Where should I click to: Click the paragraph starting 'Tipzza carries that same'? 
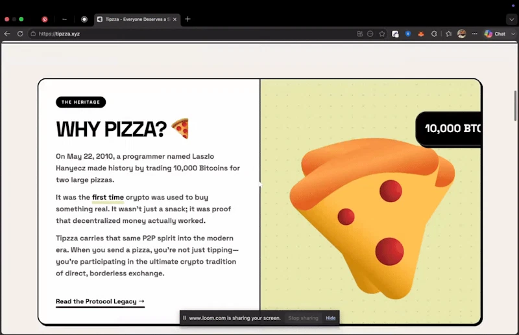(147, 256)
